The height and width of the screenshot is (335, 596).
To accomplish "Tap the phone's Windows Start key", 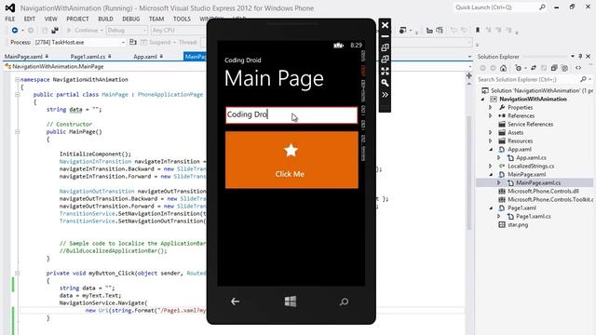I will 291,301.
